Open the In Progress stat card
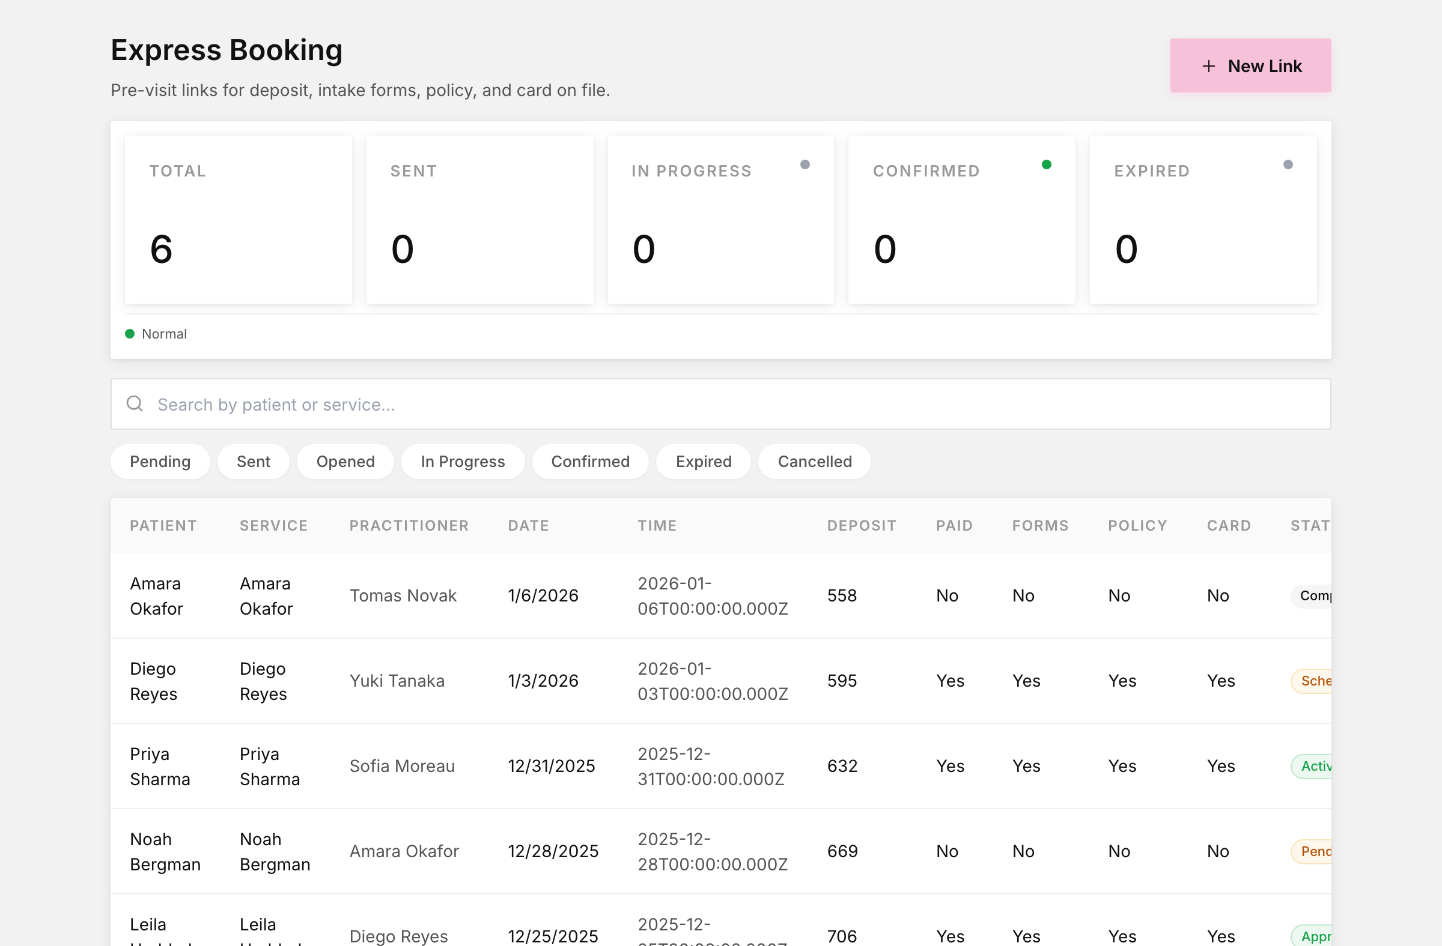Screen dimensions: 1442x946 (720, 220)
